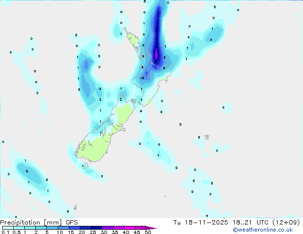Click the legend label '0.5'
Screen dimensions: 303x234
(17, 232)
